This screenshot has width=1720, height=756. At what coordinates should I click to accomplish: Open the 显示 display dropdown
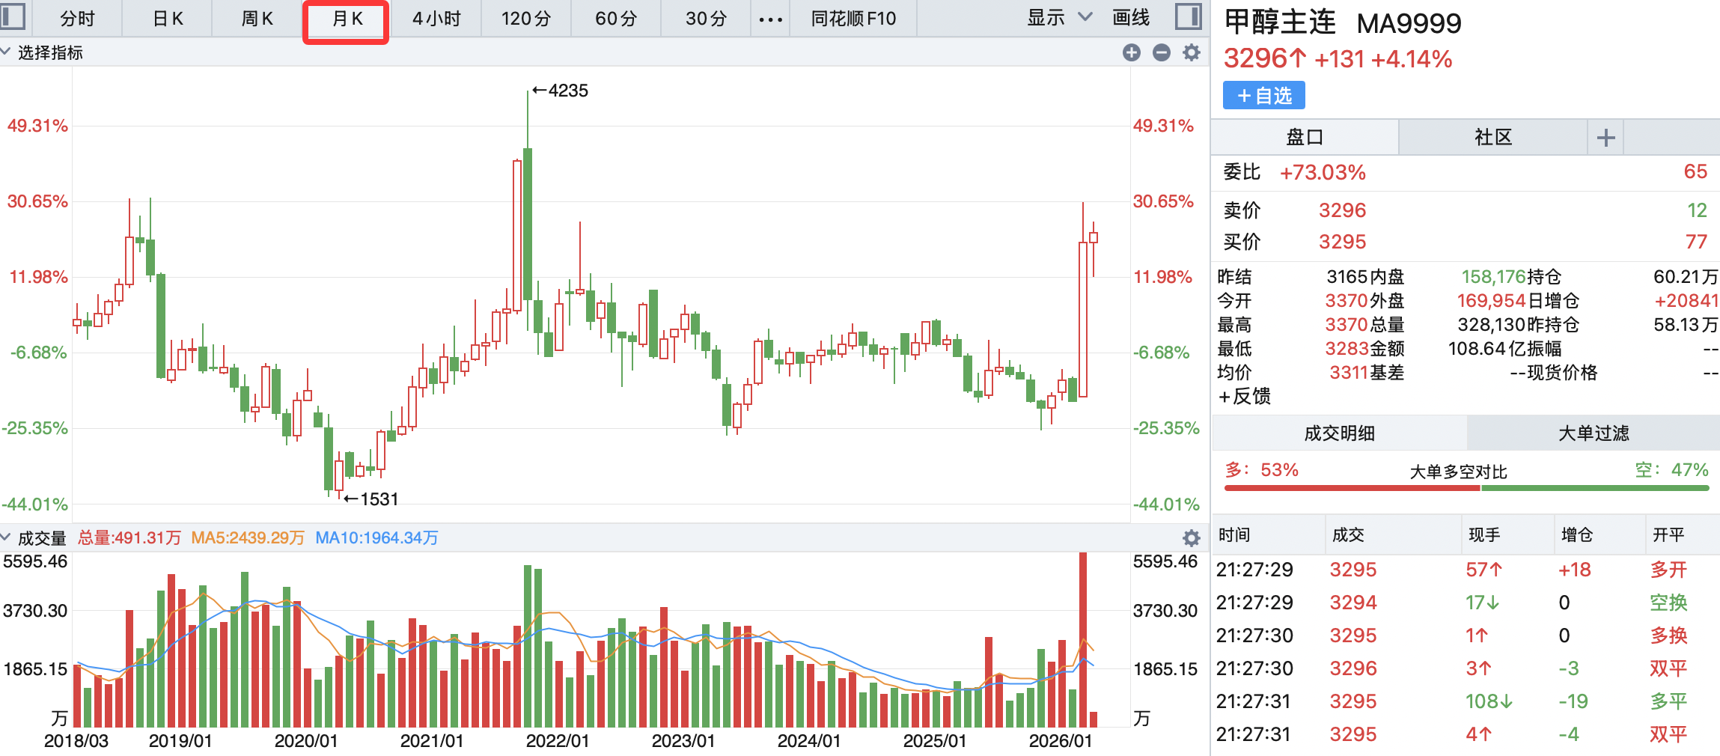coord(1059,18)
